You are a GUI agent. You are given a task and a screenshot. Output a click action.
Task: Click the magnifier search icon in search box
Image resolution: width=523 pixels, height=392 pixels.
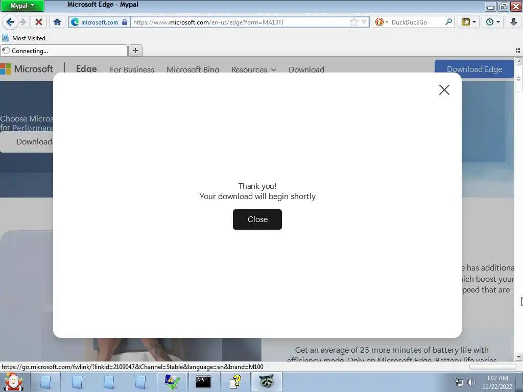(x=448, y=22)
